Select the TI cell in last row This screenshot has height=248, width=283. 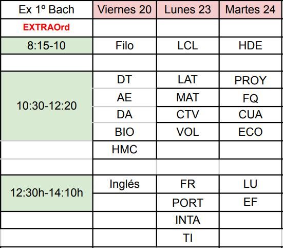188,238
